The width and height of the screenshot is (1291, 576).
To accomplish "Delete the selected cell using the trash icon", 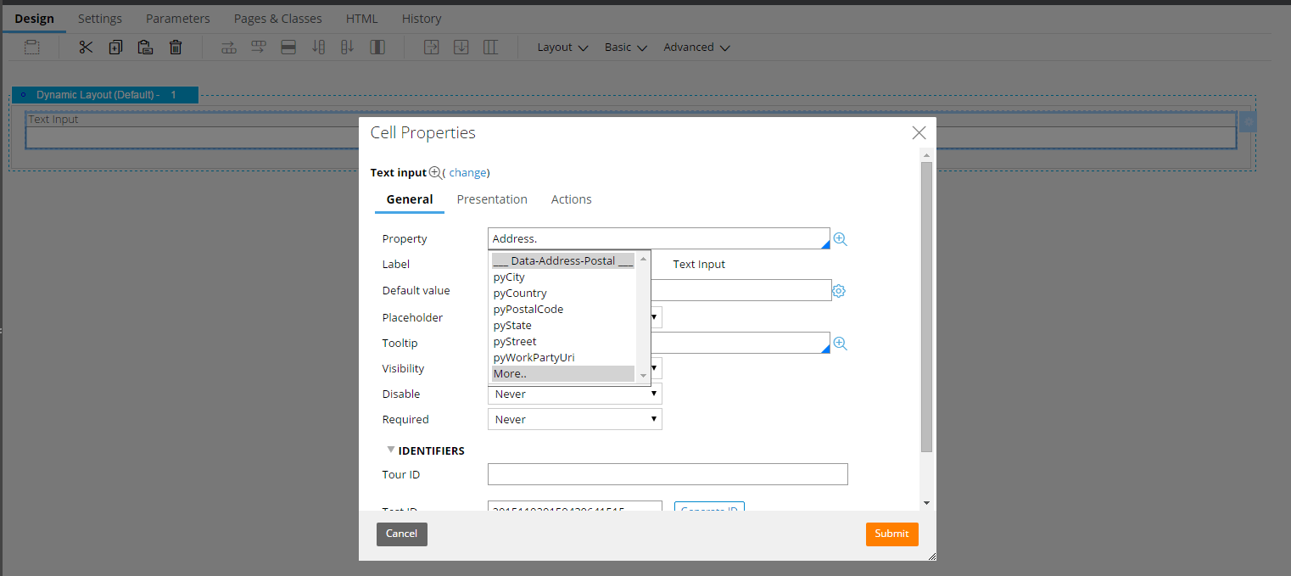I will (176, 47).
